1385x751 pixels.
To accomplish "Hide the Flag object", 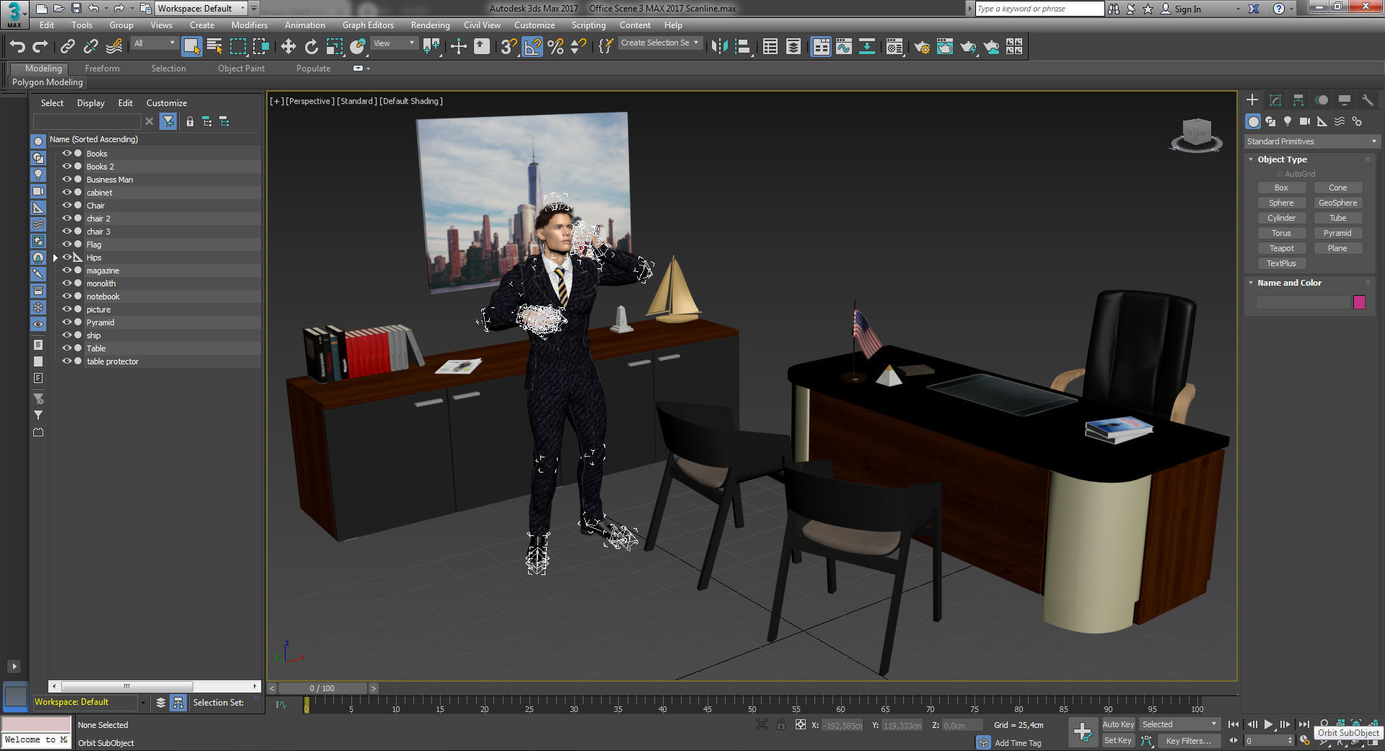I will coord(66,245).
